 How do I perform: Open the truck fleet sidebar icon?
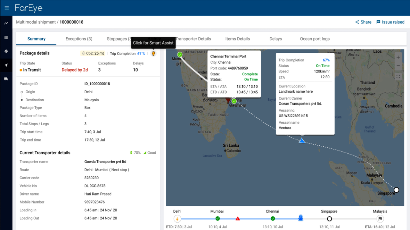pyautogui.click(x=6, y=79)
